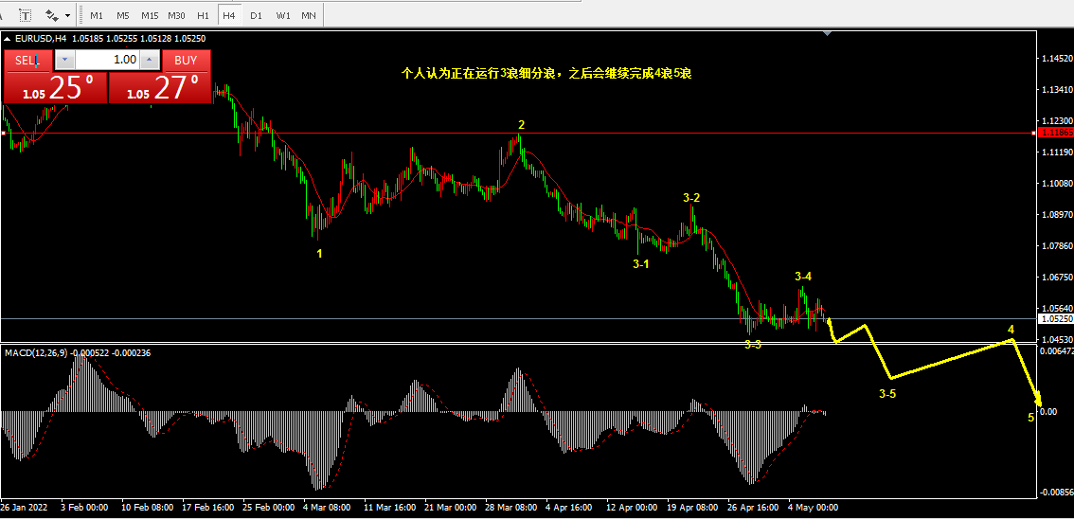The image size is (1074, 520).
Task: Click the date label 28 Mar 08:00
Action: click(510, 508)
